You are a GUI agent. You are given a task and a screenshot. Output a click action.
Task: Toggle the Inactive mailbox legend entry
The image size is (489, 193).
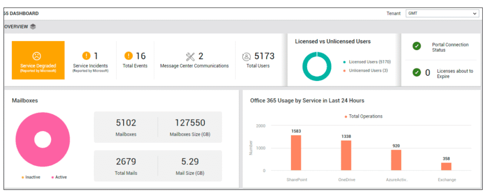31,177
